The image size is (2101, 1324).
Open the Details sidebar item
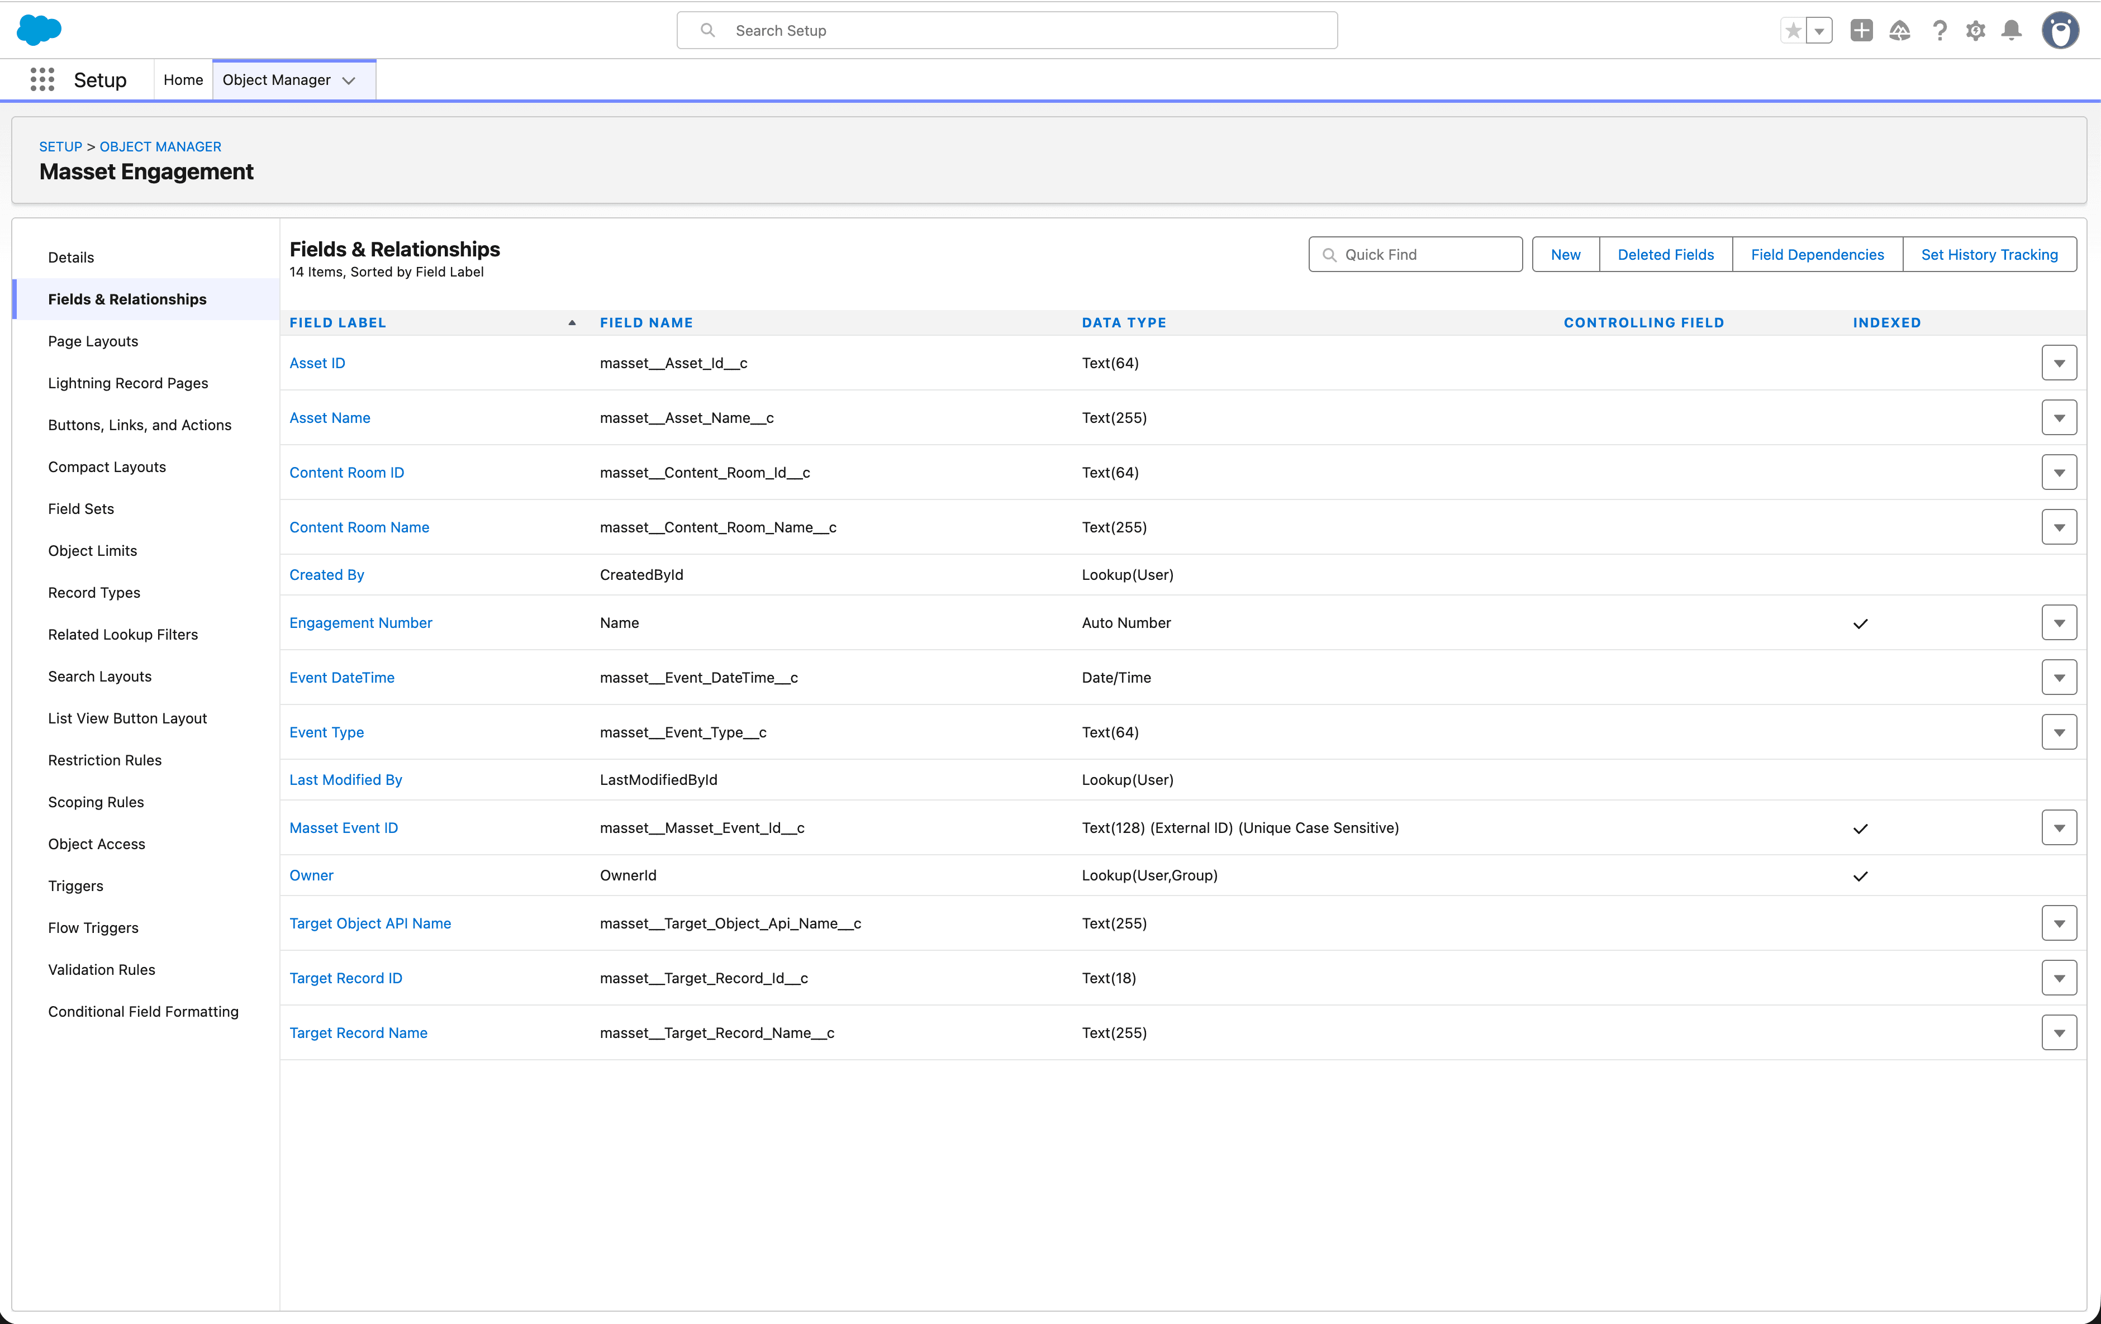click(x=70, y=258)
